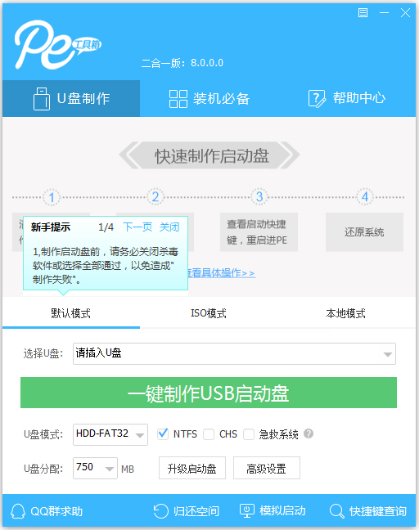The height and width of the screenshot is (530, 419).
Task: Click the version text 二合一版: 8.0.0.0
Action: pyautogui.click(x=182, y=63)
